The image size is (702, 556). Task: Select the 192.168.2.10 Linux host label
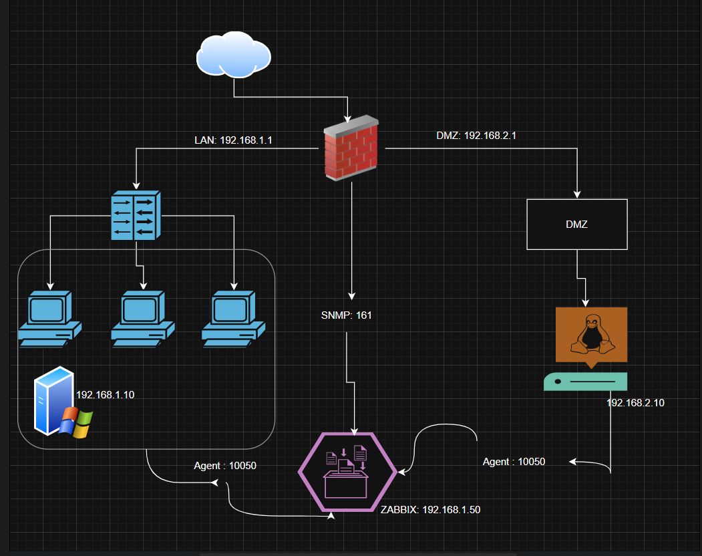pos(635,403)
